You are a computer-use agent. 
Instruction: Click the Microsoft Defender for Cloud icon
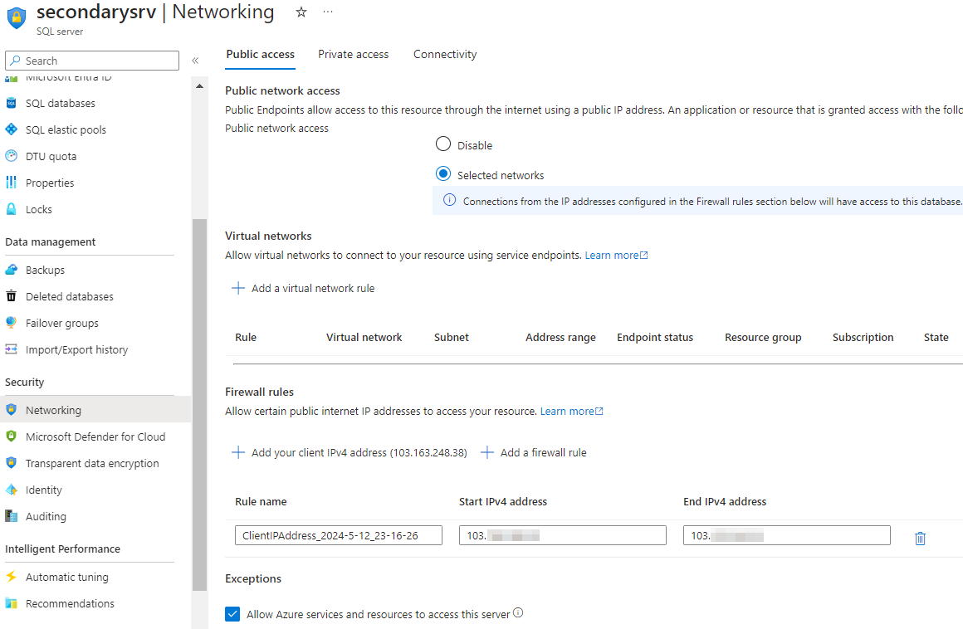(11, 436)
